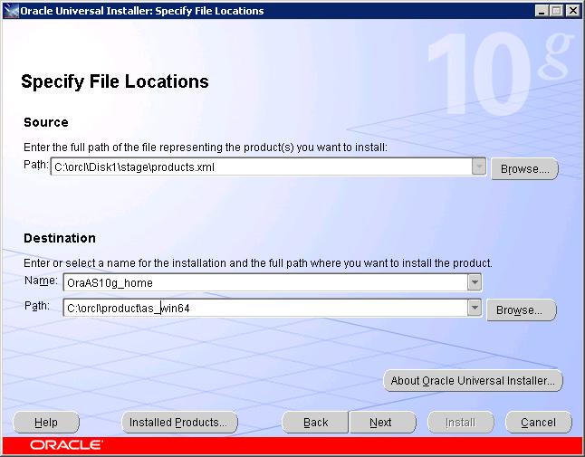Click the Destination path text field
This screenshot has height=457, width=585.
click(265, 308)
